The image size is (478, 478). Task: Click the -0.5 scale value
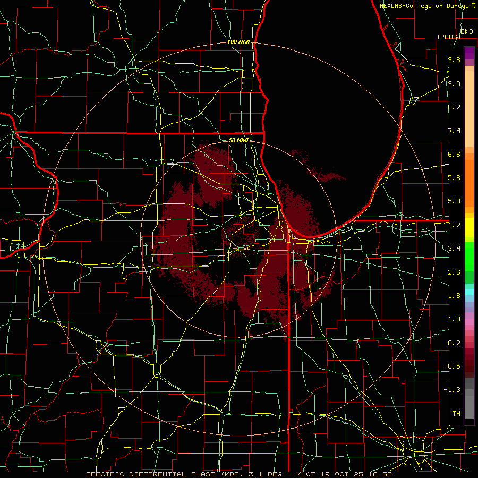coord(452,366)
